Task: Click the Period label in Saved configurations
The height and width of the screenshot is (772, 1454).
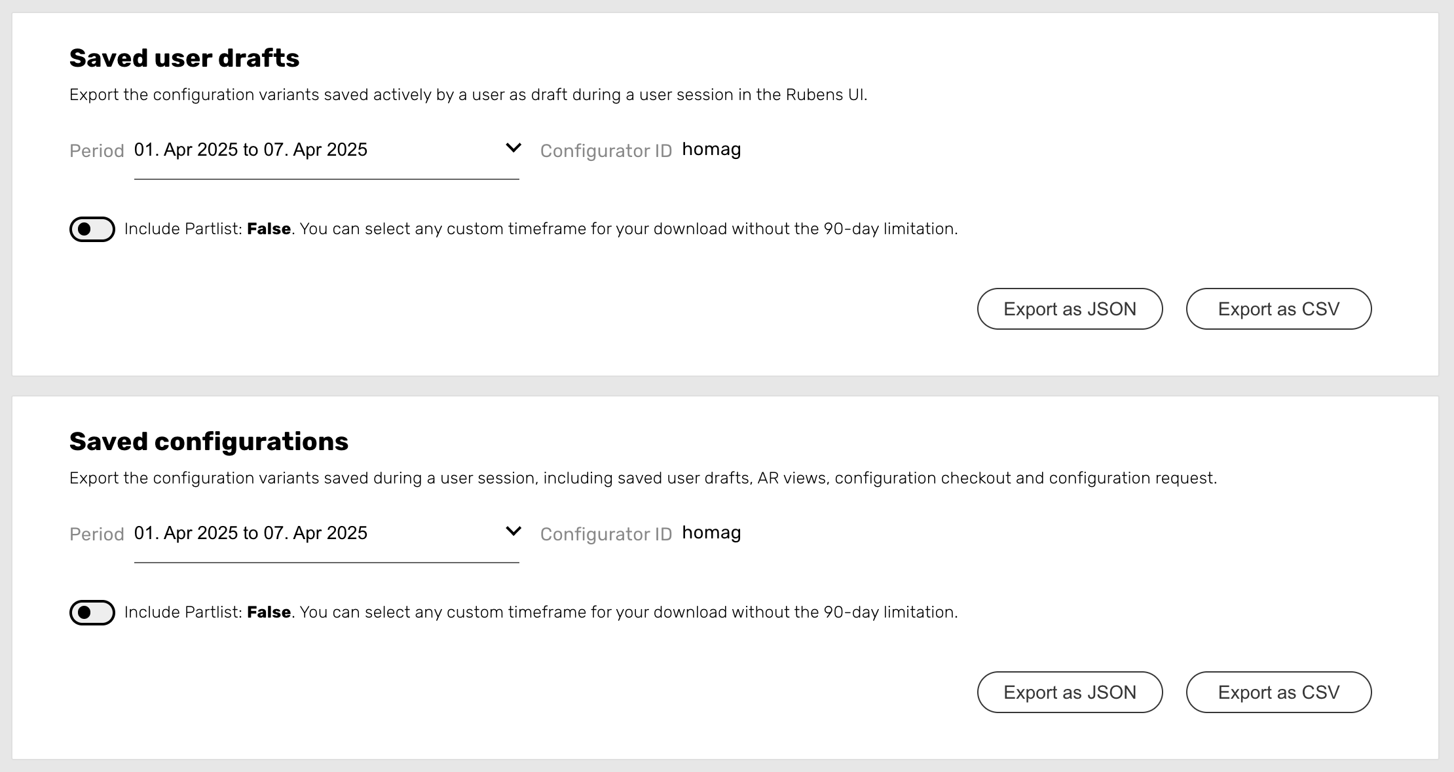Action: tap(97, 535)
